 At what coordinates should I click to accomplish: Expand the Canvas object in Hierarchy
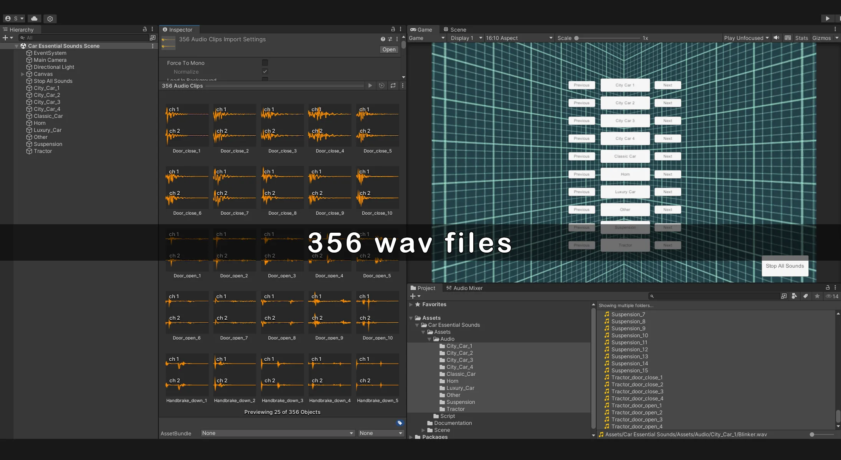23,74
